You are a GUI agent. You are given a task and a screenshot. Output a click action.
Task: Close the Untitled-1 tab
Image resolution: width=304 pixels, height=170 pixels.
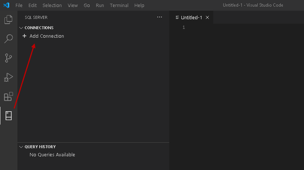(207, 17)
